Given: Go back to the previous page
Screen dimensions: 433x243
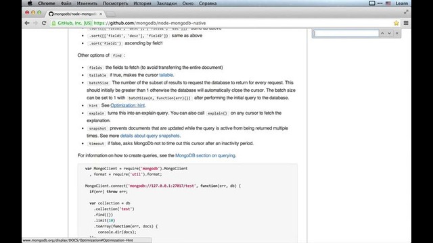Looking at the screenshot, I should tap(27, 23).
